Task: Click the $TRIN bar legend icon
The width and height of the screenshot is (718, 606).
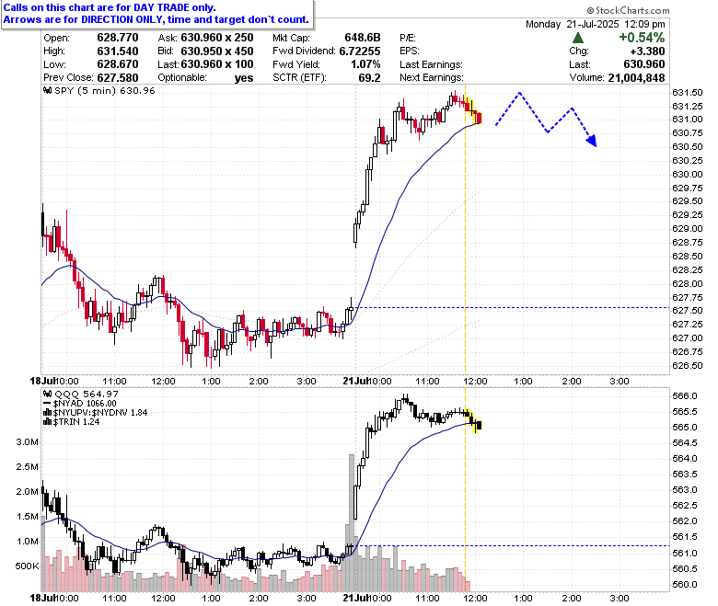Action: tap(48, 422)
